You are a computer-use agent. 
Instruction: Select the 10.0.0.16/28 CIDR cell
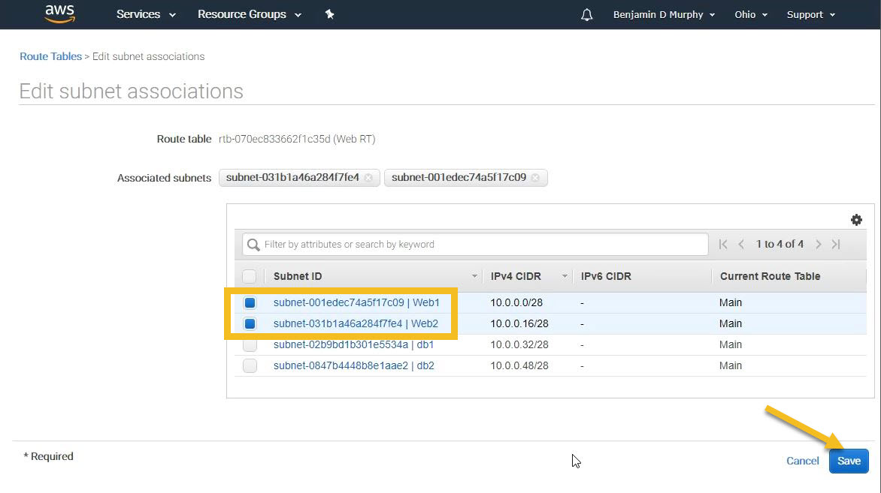pos(519,323)
